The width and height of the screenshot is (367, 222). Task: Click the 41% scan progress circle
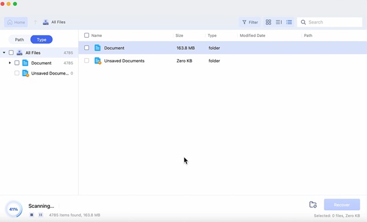coord(14,209)
